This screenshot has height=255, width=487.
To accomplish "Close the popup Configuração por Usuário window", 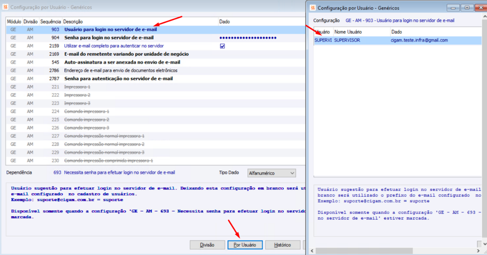I will 480,7.
